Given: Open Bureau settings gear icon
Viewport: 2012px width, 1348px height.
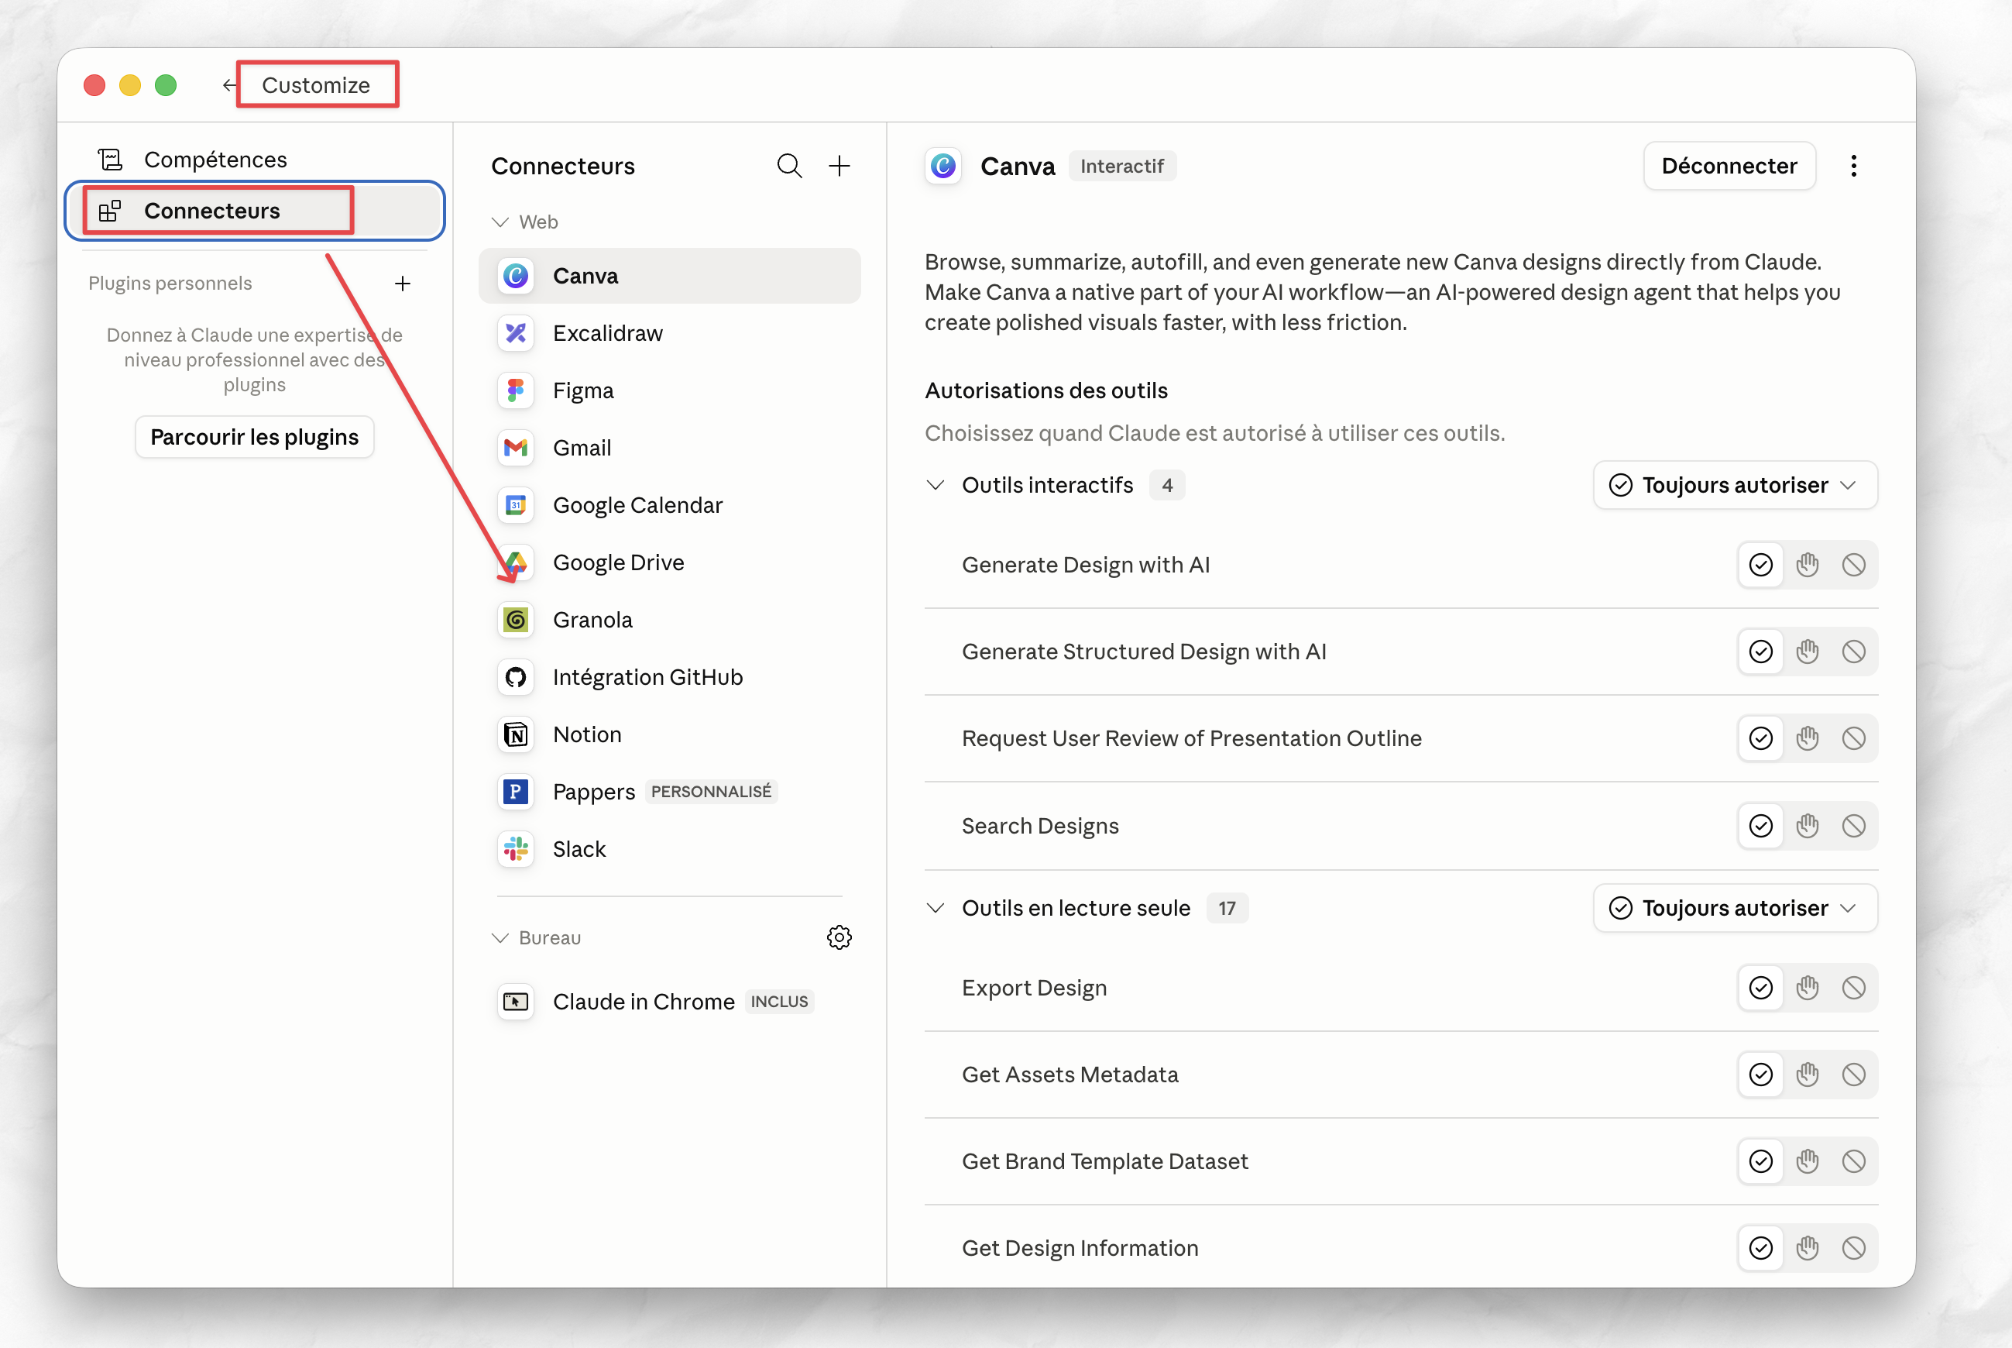Looking at the screenshot, I should click(x=839, y=937).
